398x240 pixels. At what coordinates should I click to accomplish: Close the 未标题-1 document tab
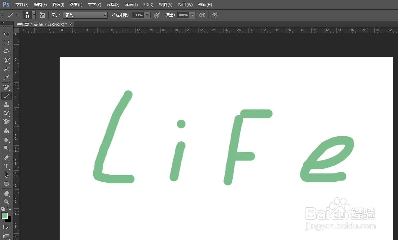point(71,24)
